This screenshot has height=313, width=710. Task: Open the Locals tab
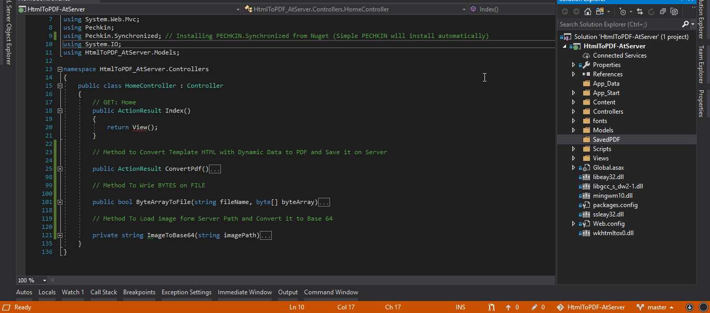[47, 292]
